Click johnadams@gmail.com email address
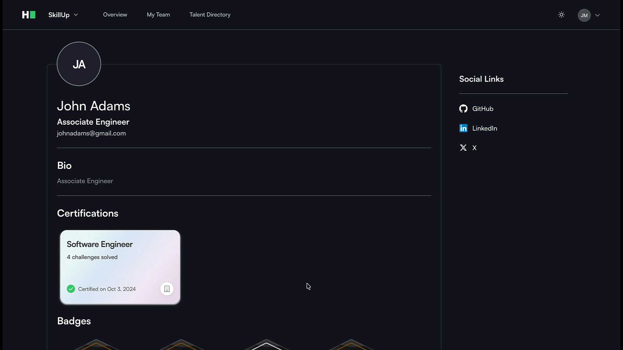Viewport: 623px width, 350px height. (91, 133)
